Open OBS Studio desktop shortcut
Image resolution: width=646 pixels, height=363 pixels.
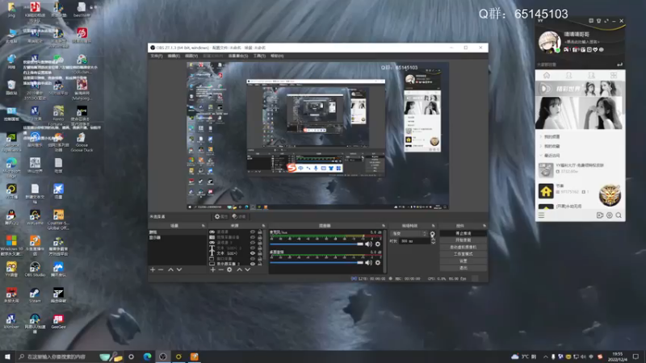(x=35, y=269)
